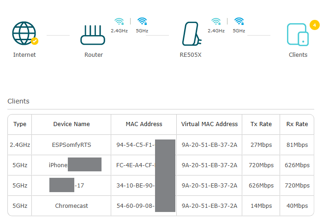Click the Internet globe icon
This screenshot has height=224, width=329.
24,33
